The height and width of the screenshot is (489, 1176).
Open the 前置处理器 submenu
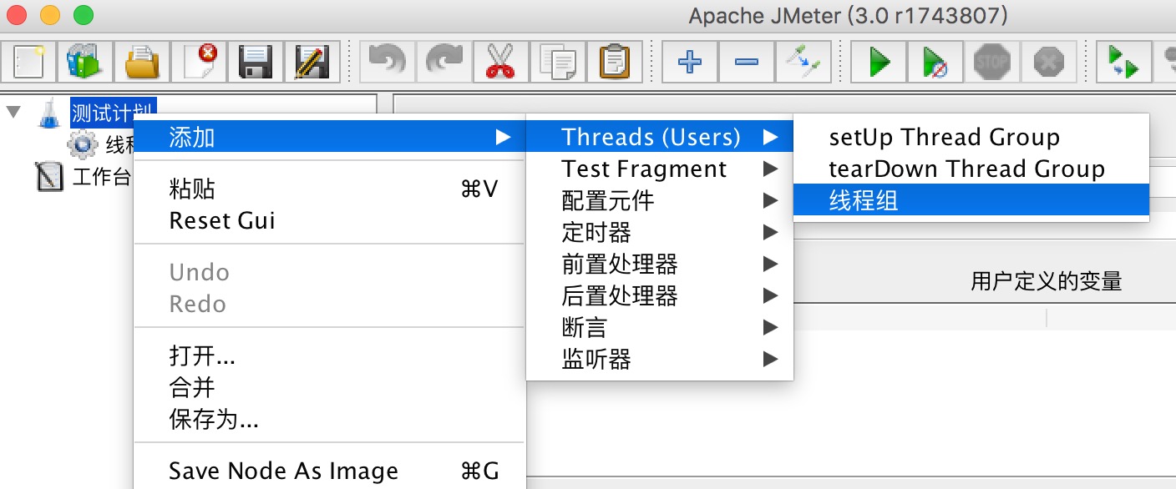(660, 264)
